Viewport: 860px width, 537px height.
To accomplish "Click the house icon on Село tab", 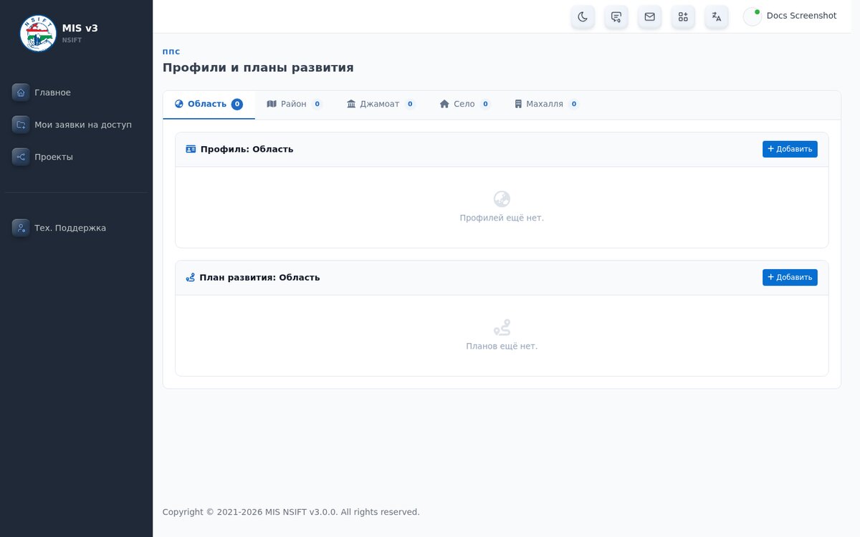I will tap(444, 104).
